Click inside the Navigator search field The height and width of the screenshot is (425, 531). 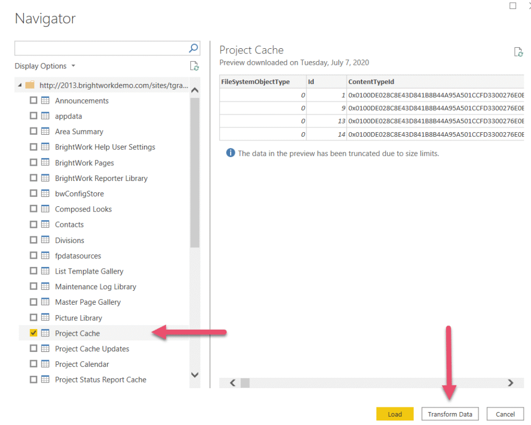(101, 48)
